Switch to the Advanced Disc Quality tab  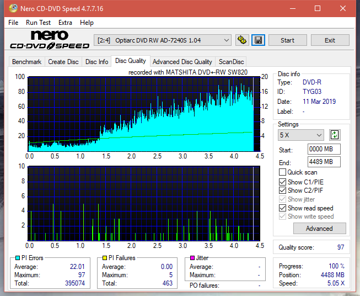[x=182, y=62]
